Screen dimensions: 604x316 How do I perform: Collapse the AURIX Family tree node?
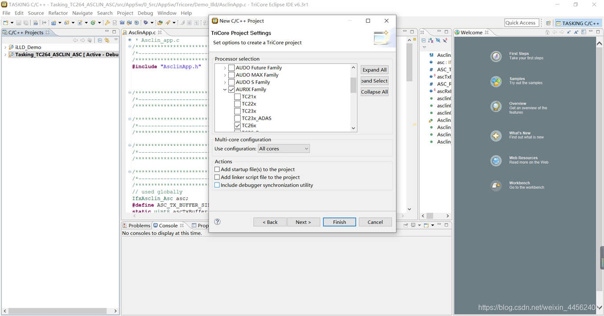(x=225, y=89)
